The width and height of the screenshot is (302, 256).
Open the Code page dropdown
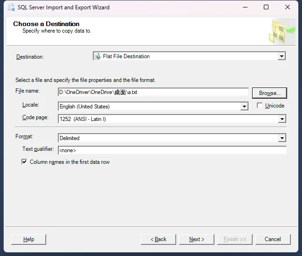pyautogui.click(x=281, y=119)
